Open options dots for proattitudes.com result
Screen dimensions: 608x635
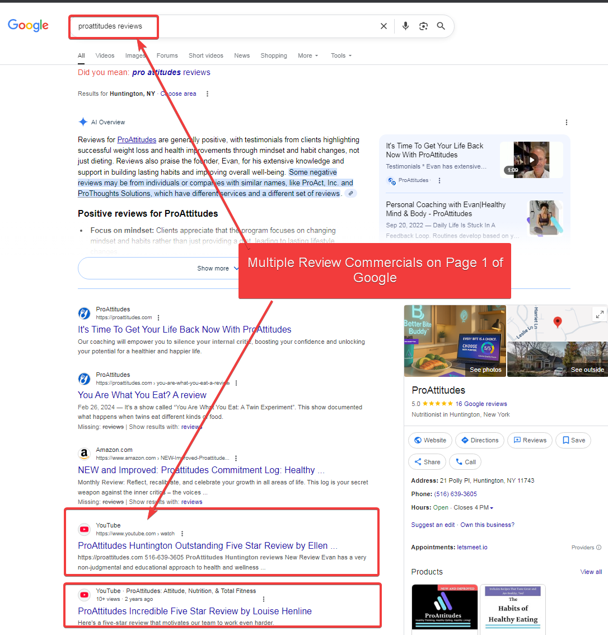coord(158,318)
